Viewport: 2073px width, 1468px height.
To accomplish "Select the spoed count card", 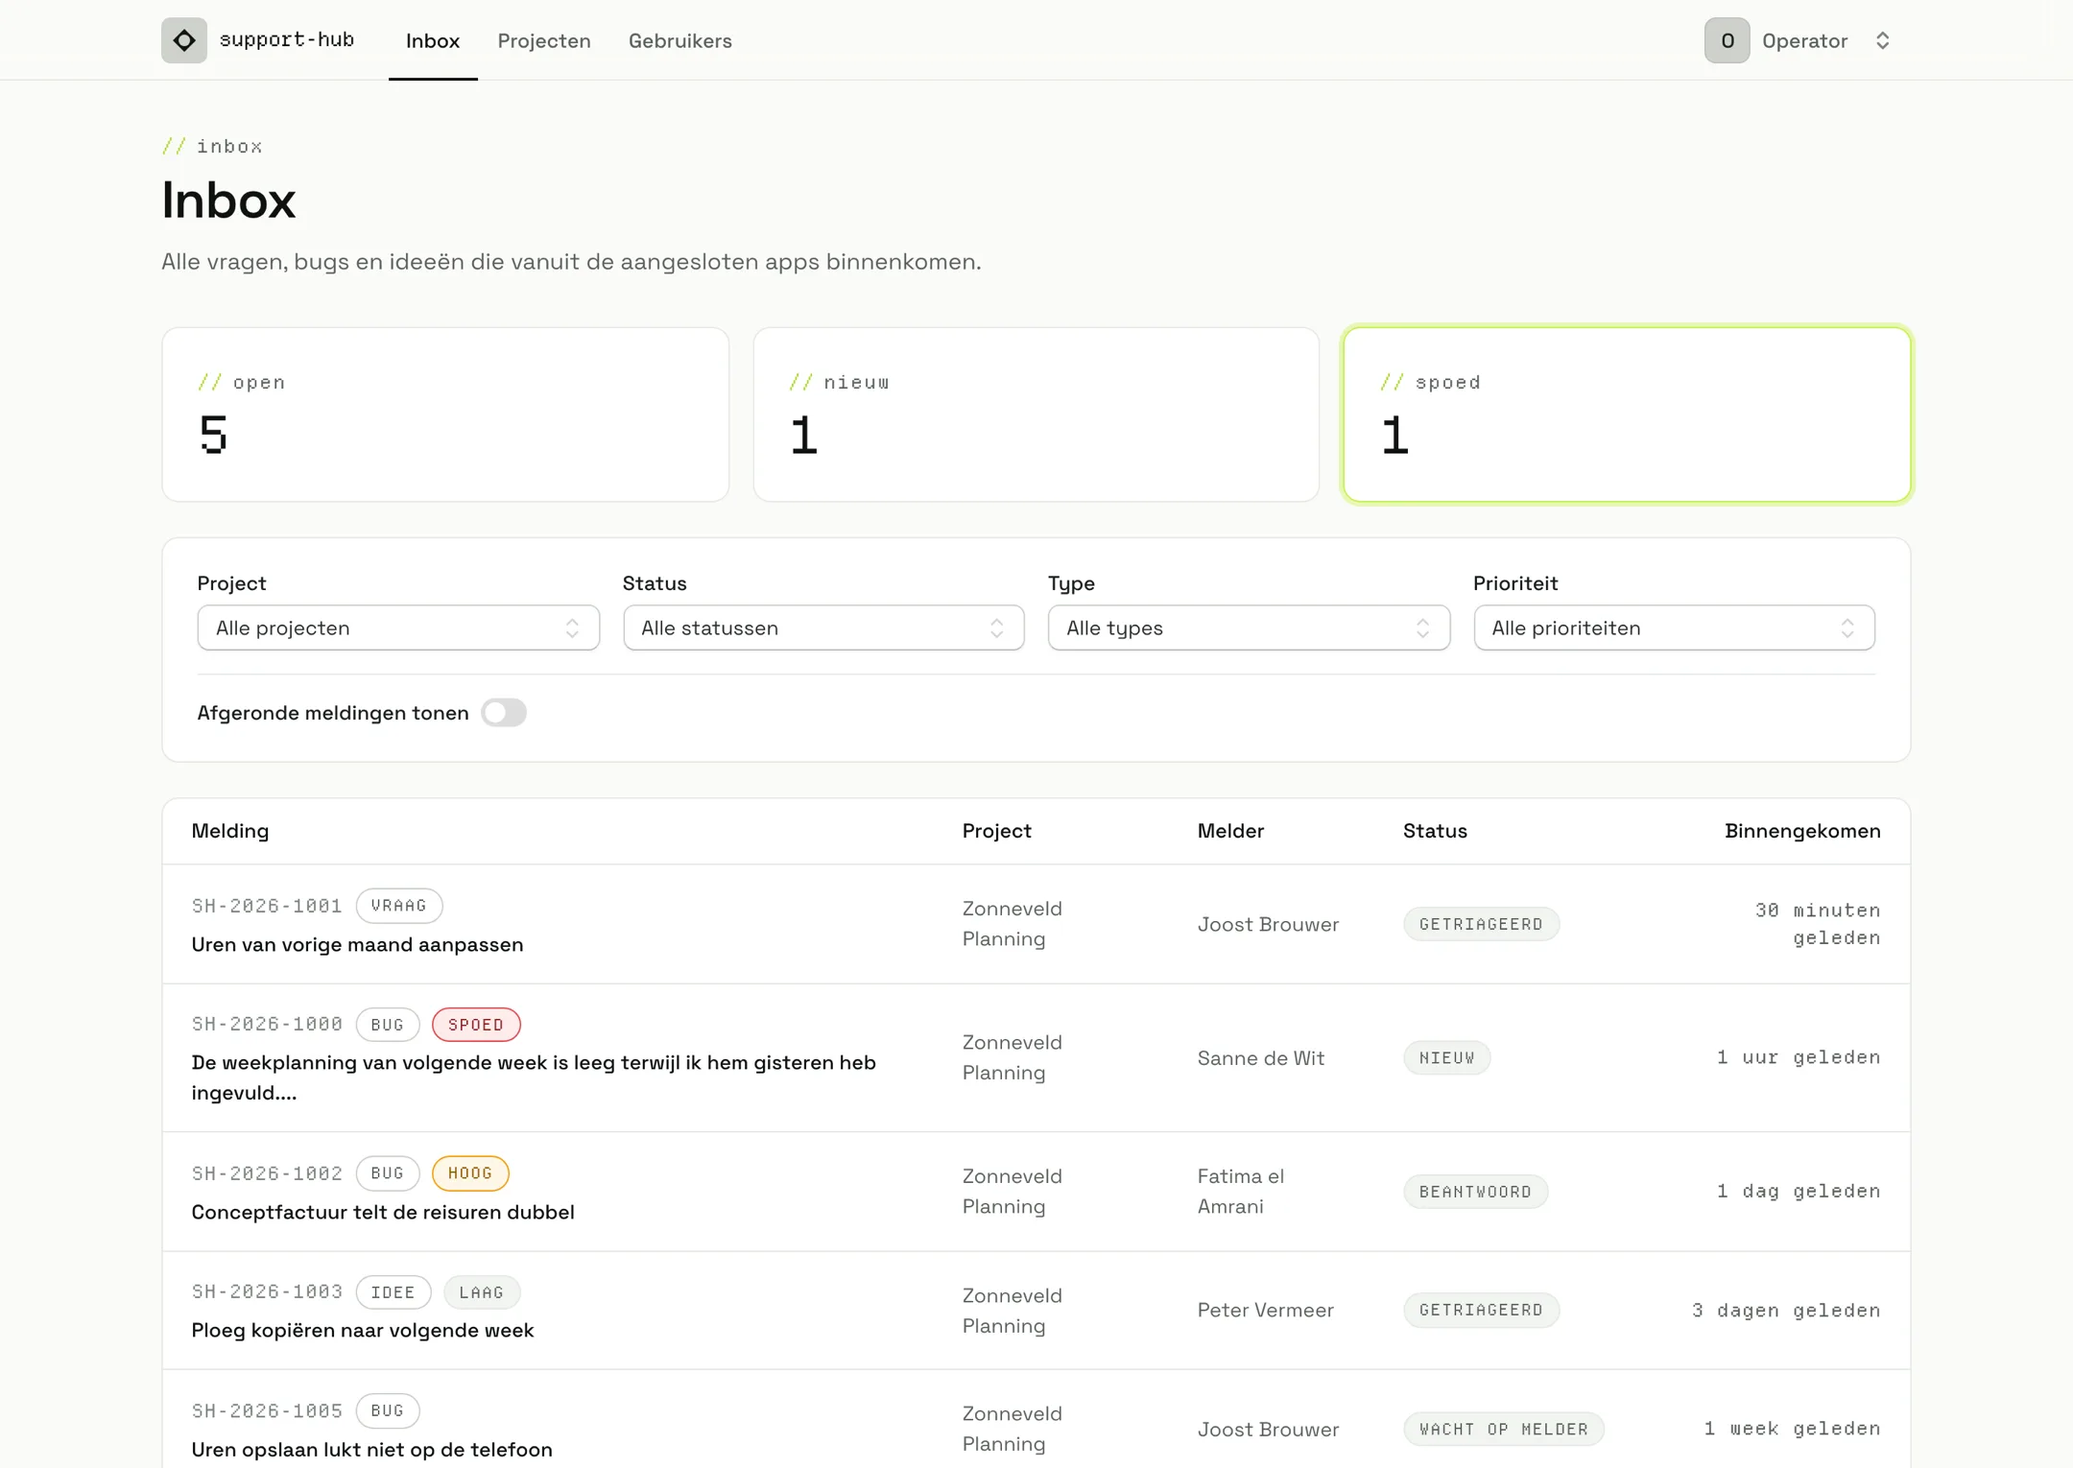I will (x=1627, y=414).
